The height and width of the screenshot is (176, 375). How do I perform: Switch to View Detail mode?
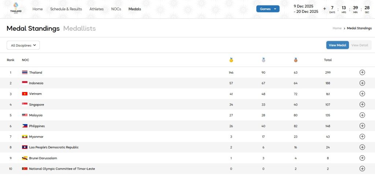click(360, 45)
